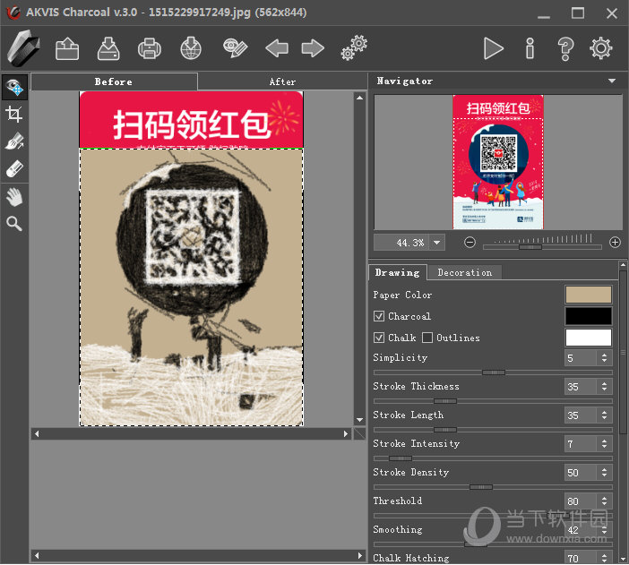629x565 pixels.
Task: Switch to the After tab
Action: [282, 81]
